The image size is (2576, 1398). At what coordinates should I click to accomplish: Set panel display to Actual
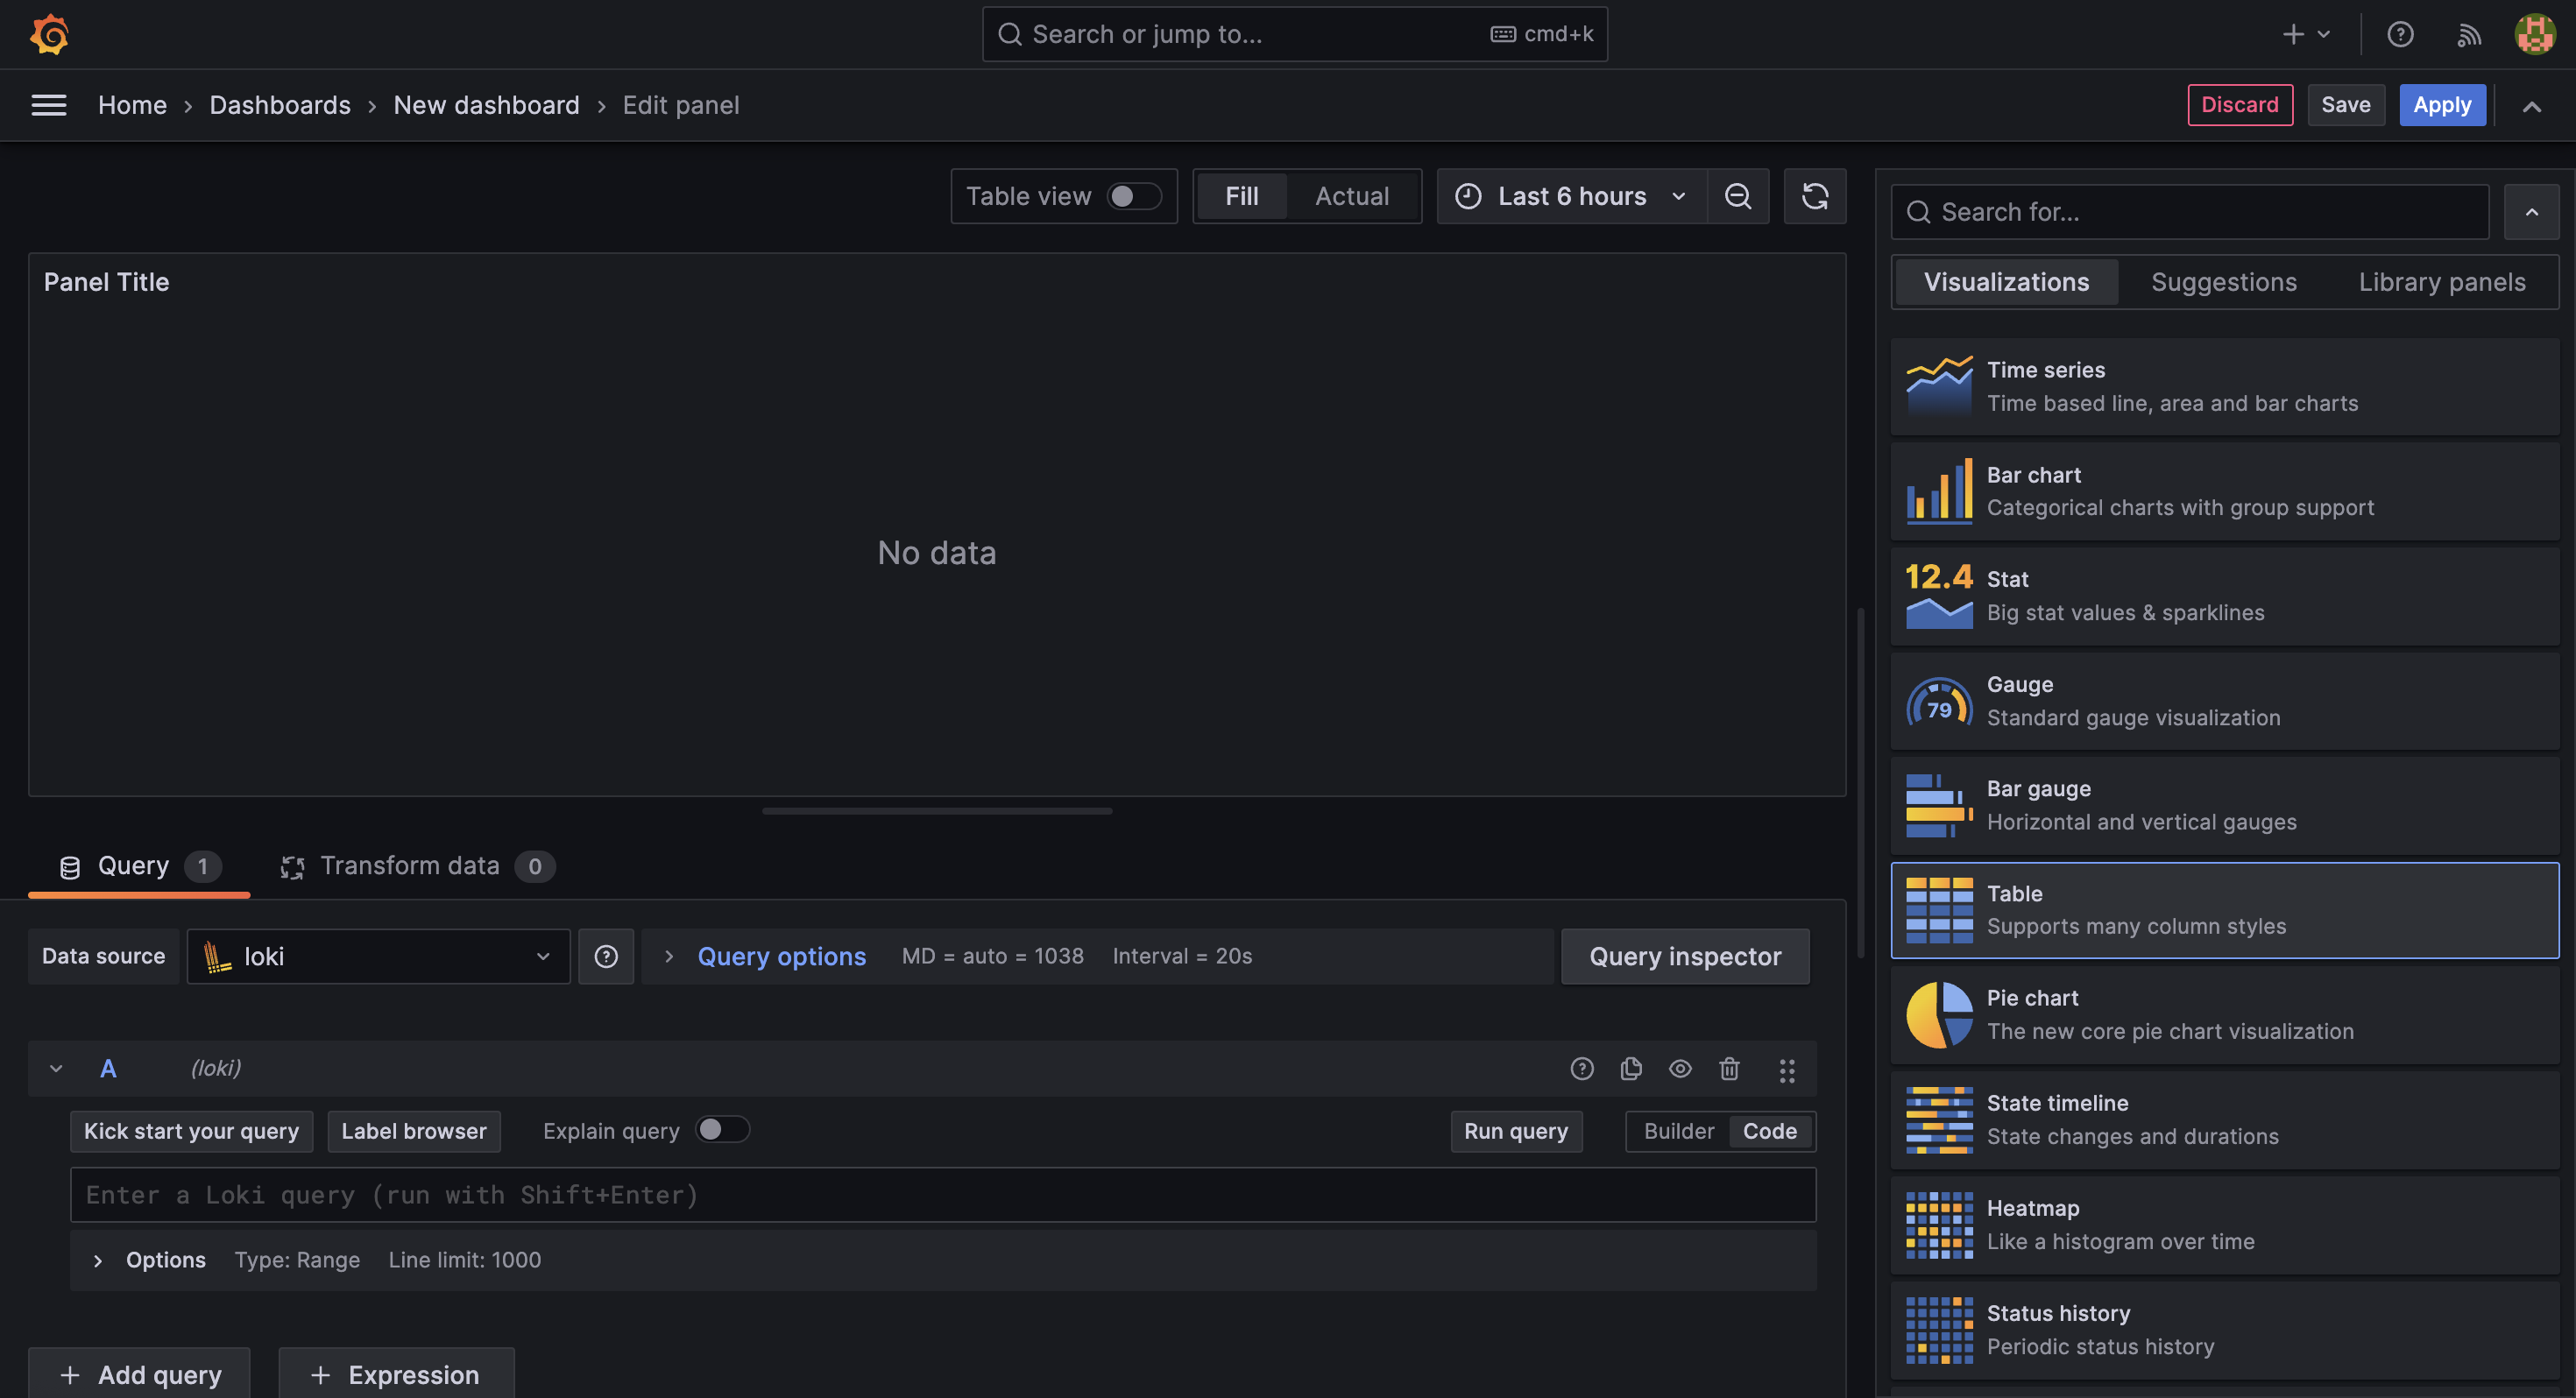[x=1351, y=196]
